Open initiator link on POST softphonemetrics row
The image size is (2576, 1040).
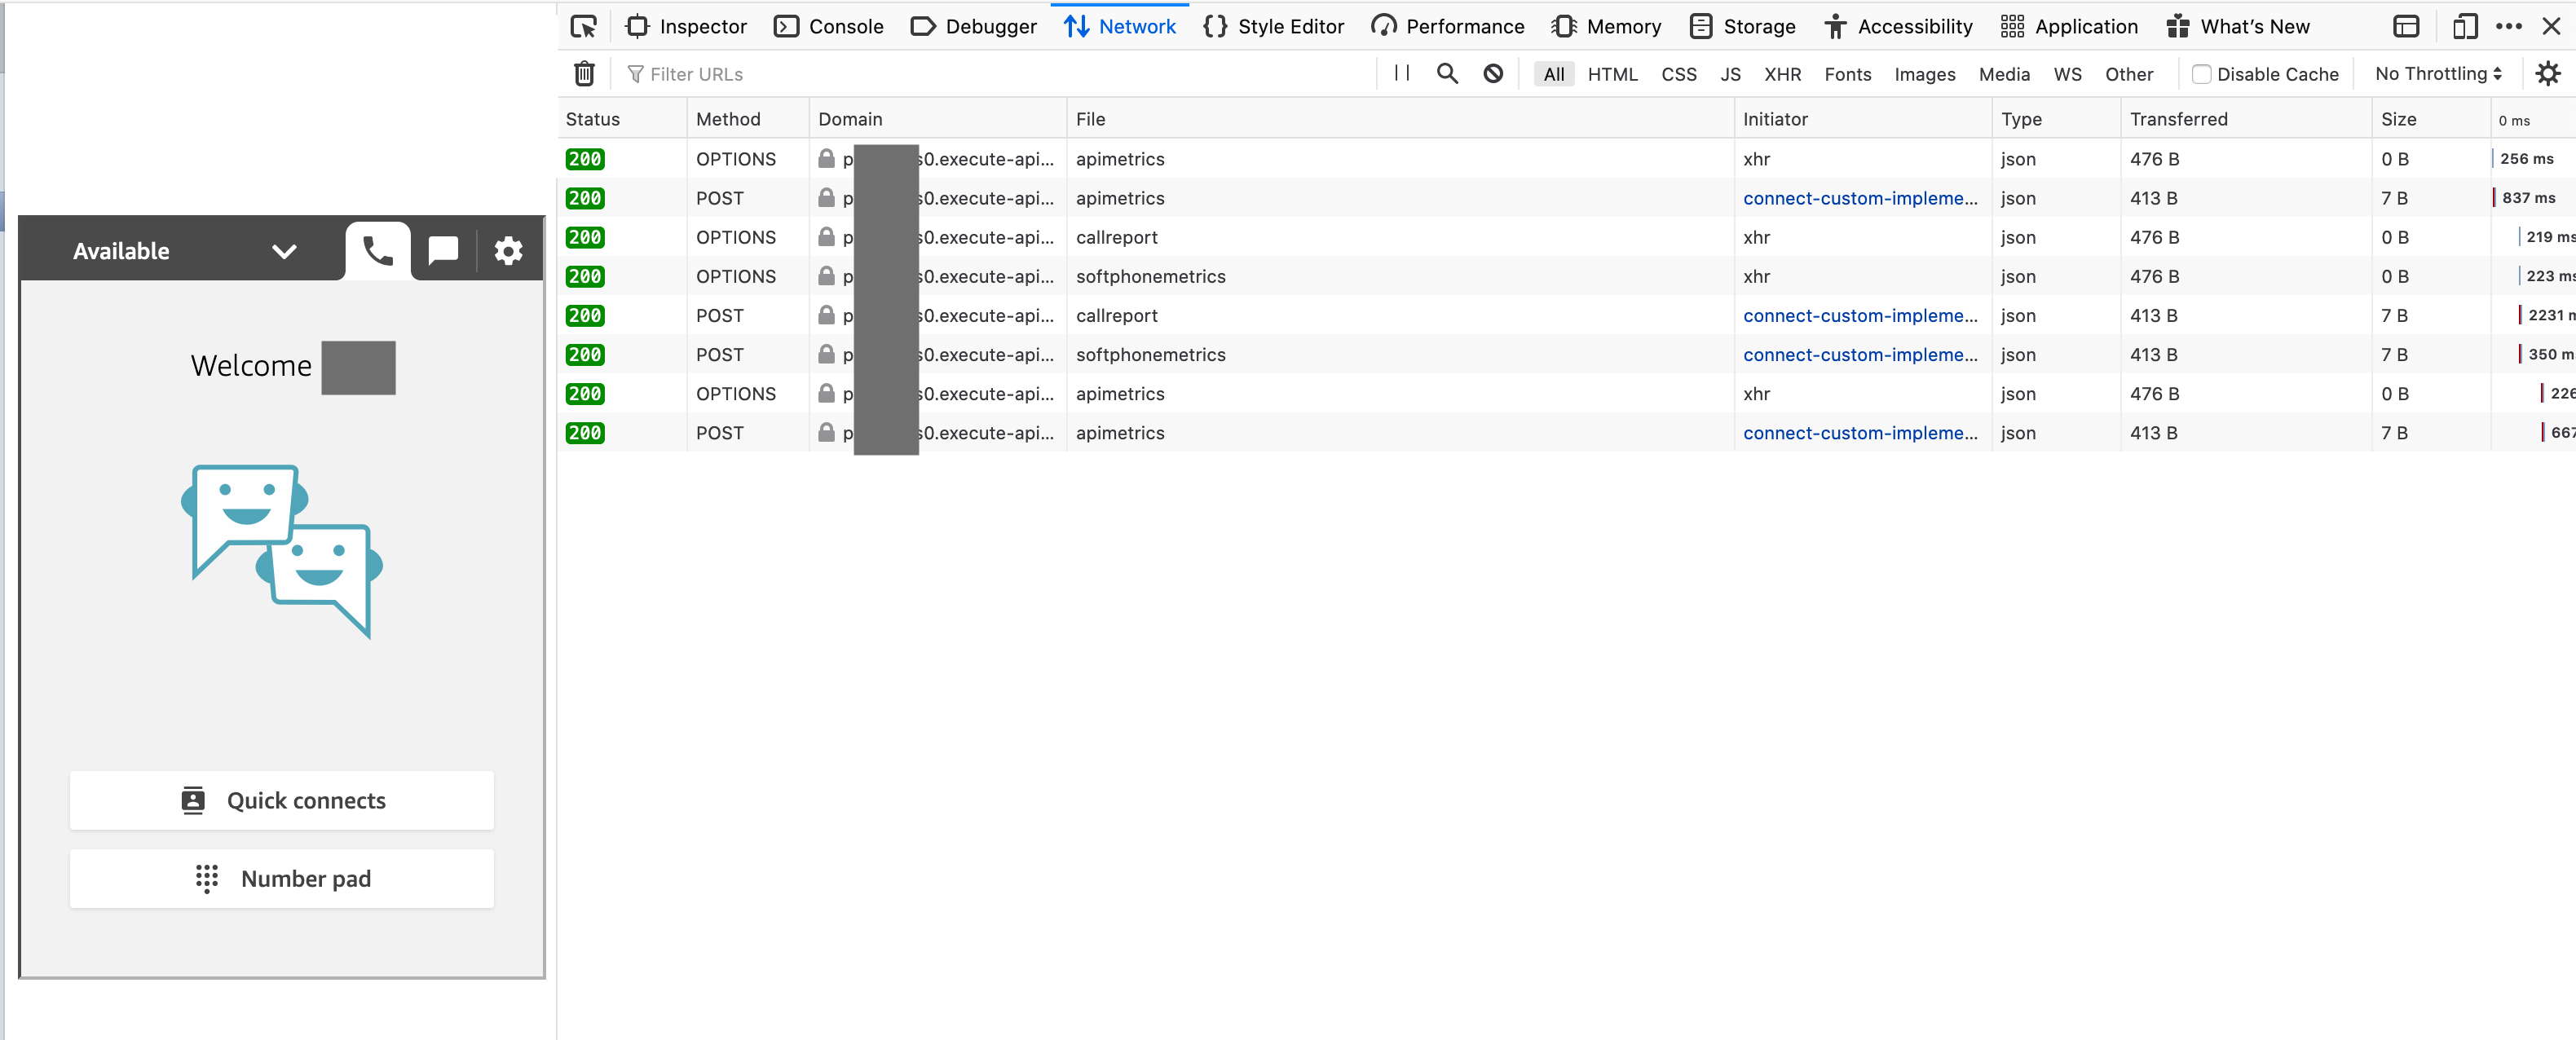tap(1860, 354)
